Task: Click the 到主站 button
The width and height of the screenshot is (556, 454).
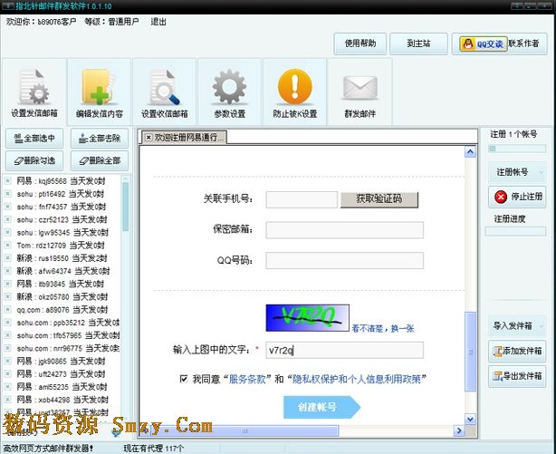Action: click(x=418, y=43)
